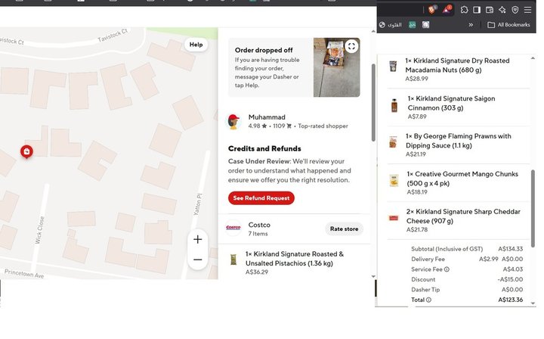The height and width of the screenshot is (339, 544).
Task: Select the Dry Roasted Macadamia Nuts item
Action: (457, 65)
